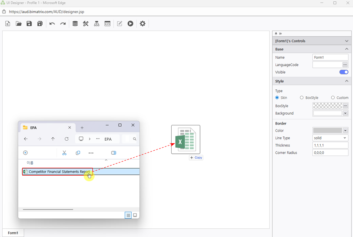Click the Border Color swatch
Viewport: 353px width, 237px height.
327,131
